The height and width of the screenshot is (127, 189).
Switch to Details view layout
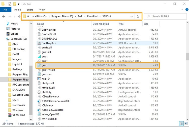(x=181, y=124)
